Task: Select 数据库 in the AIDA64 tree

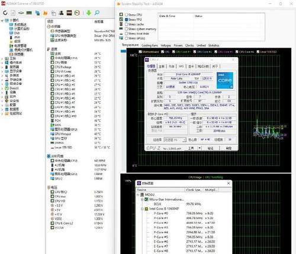Action: (x=14, y=109)
